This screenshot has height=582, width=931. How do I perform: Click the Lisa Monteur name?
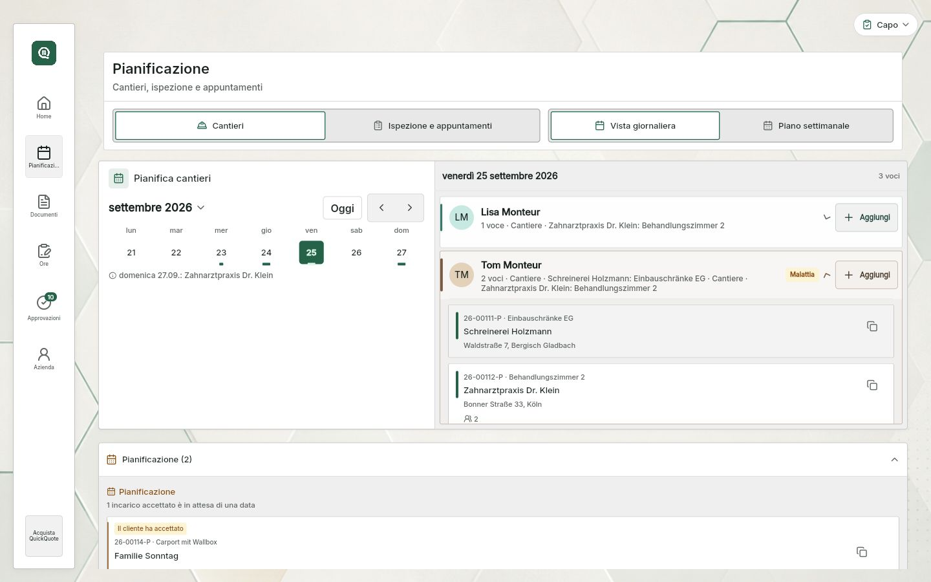[x=510, y=212]
